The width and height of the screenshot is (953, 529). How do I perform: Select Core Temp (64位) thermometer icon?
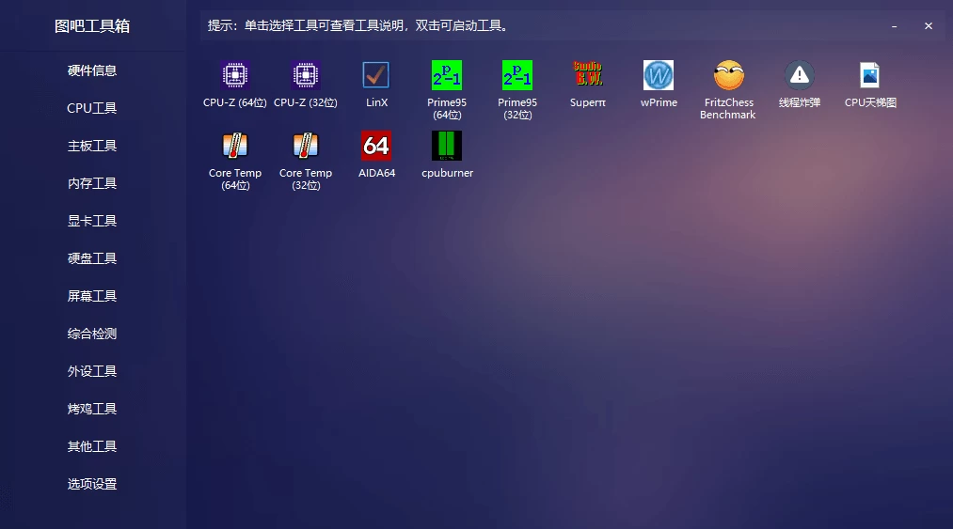tap(235, 146)
